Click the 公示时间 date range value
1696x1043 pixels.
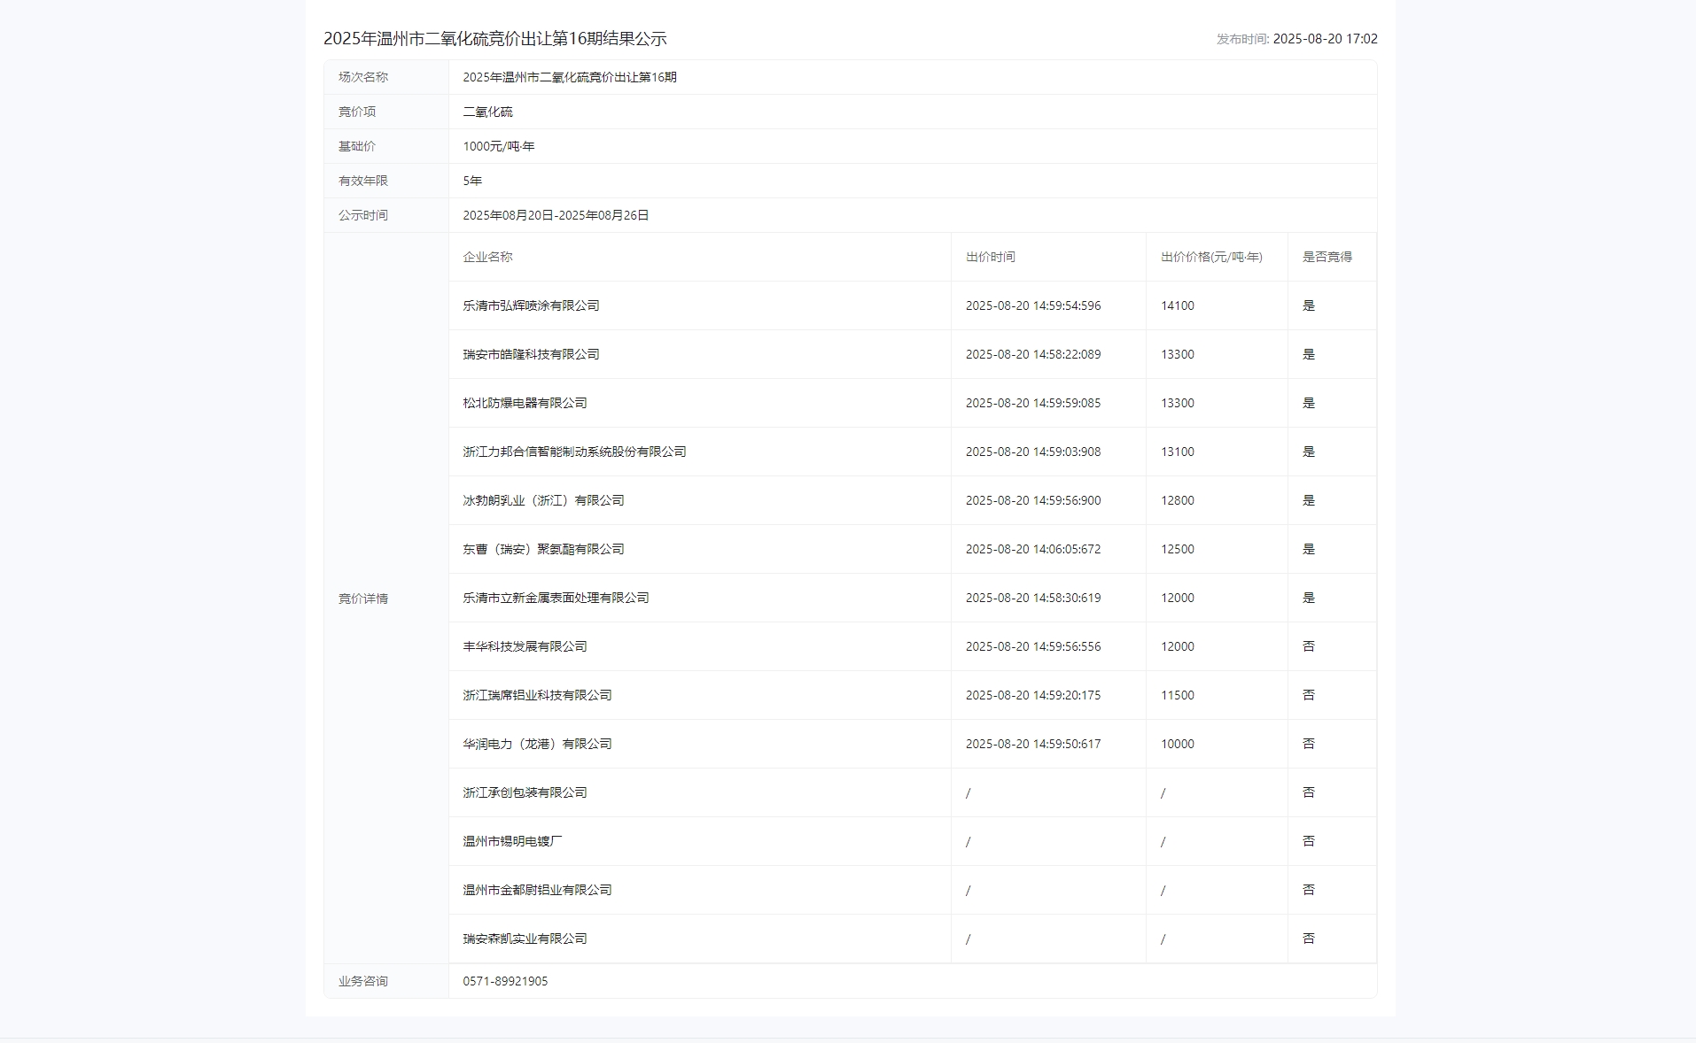click(556, 215)
